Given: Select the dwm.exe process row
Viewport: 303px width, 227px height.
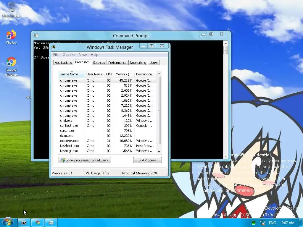Looking at the screenshot, I should pyautogui.click(x=107, y=135).
